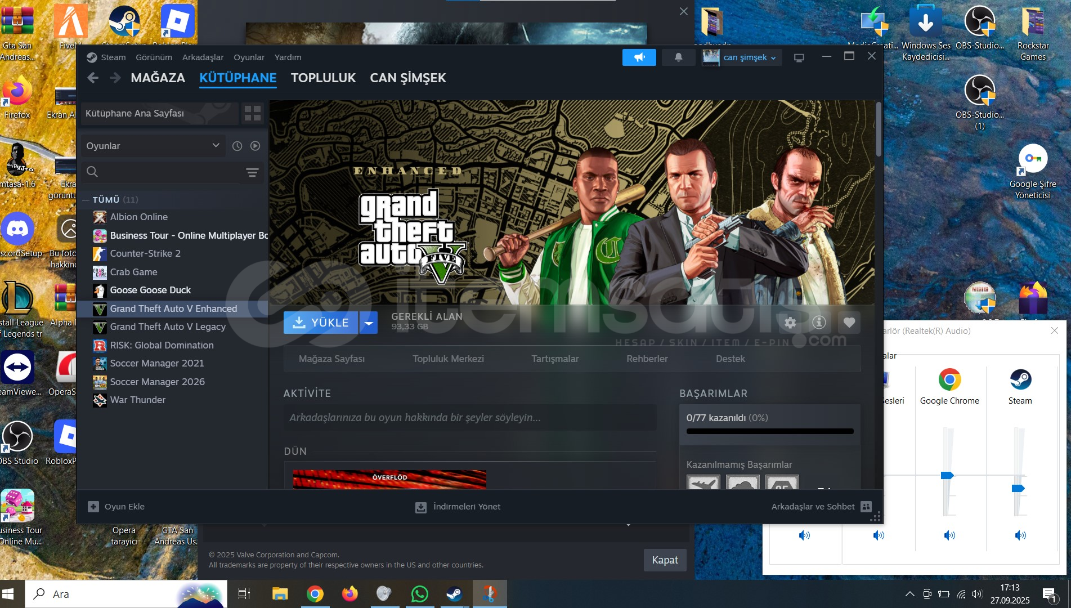Click the Firefox icon on the taskbar
The height and width of the screenshot is (608, 1071).
349,594
